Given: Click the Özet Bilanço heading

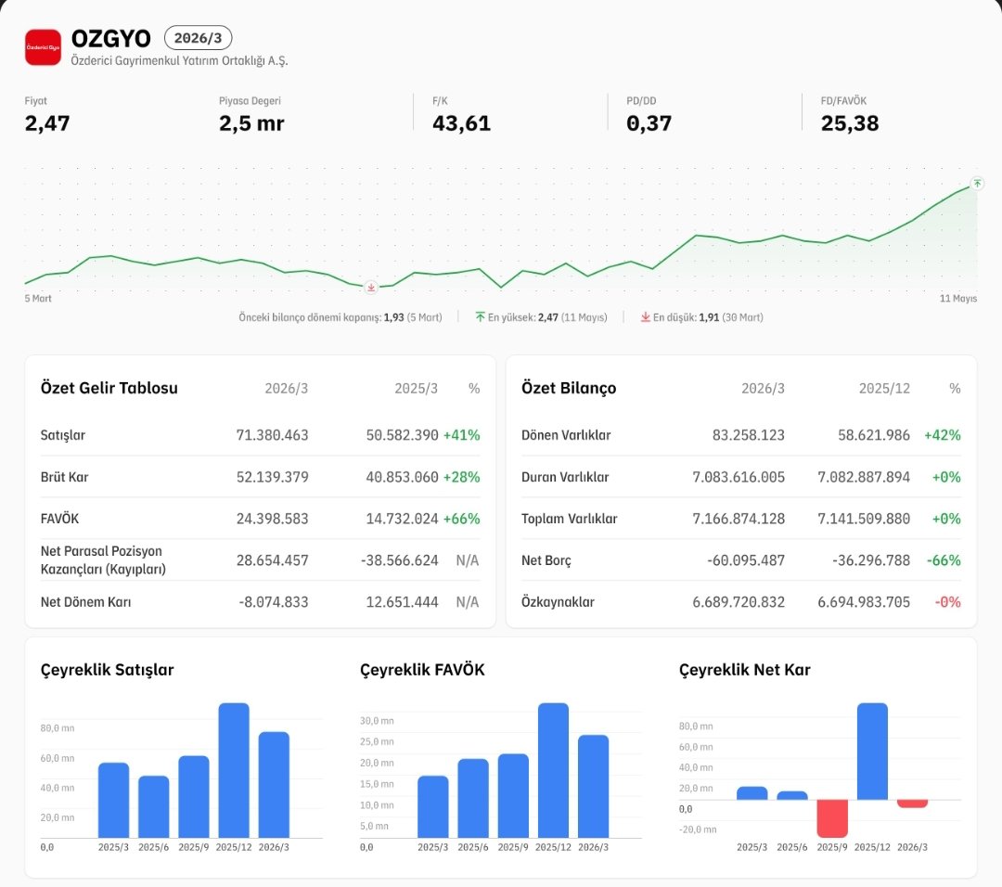Looking at the screenshot, I should [x=569, y=388].
